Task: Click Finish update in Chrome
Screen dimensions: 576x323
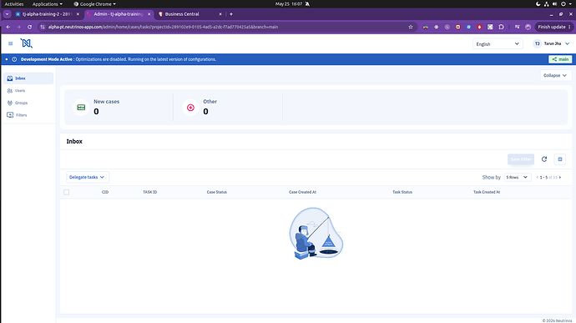Action: pyautogui.click(x=554, y=27)
